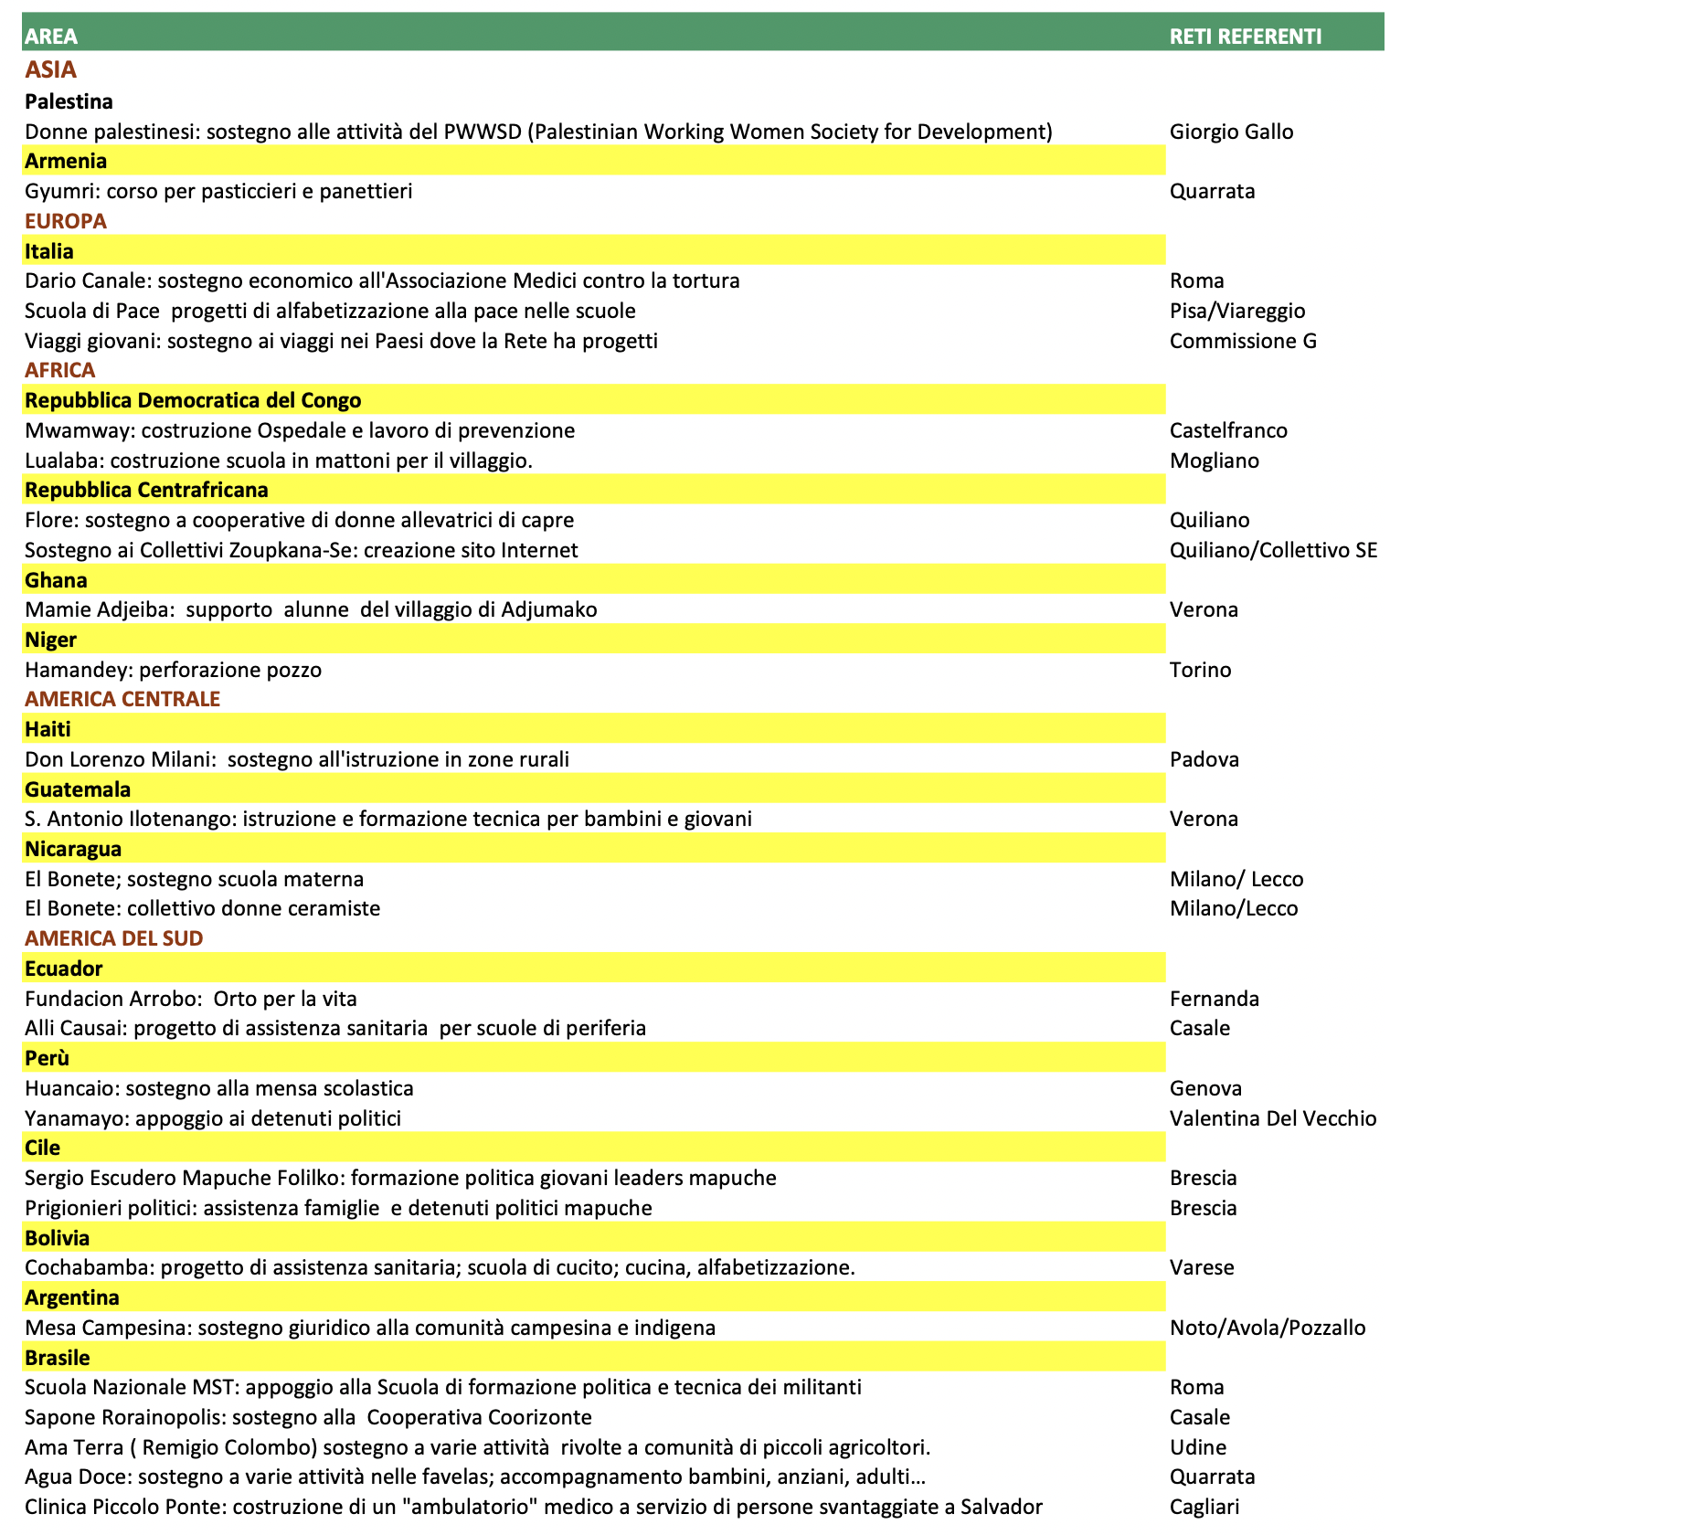The height and width of the screenshot is (1535, 1687).
Task: Click the Mogliano referent cell
Action: coord(1215,460)
